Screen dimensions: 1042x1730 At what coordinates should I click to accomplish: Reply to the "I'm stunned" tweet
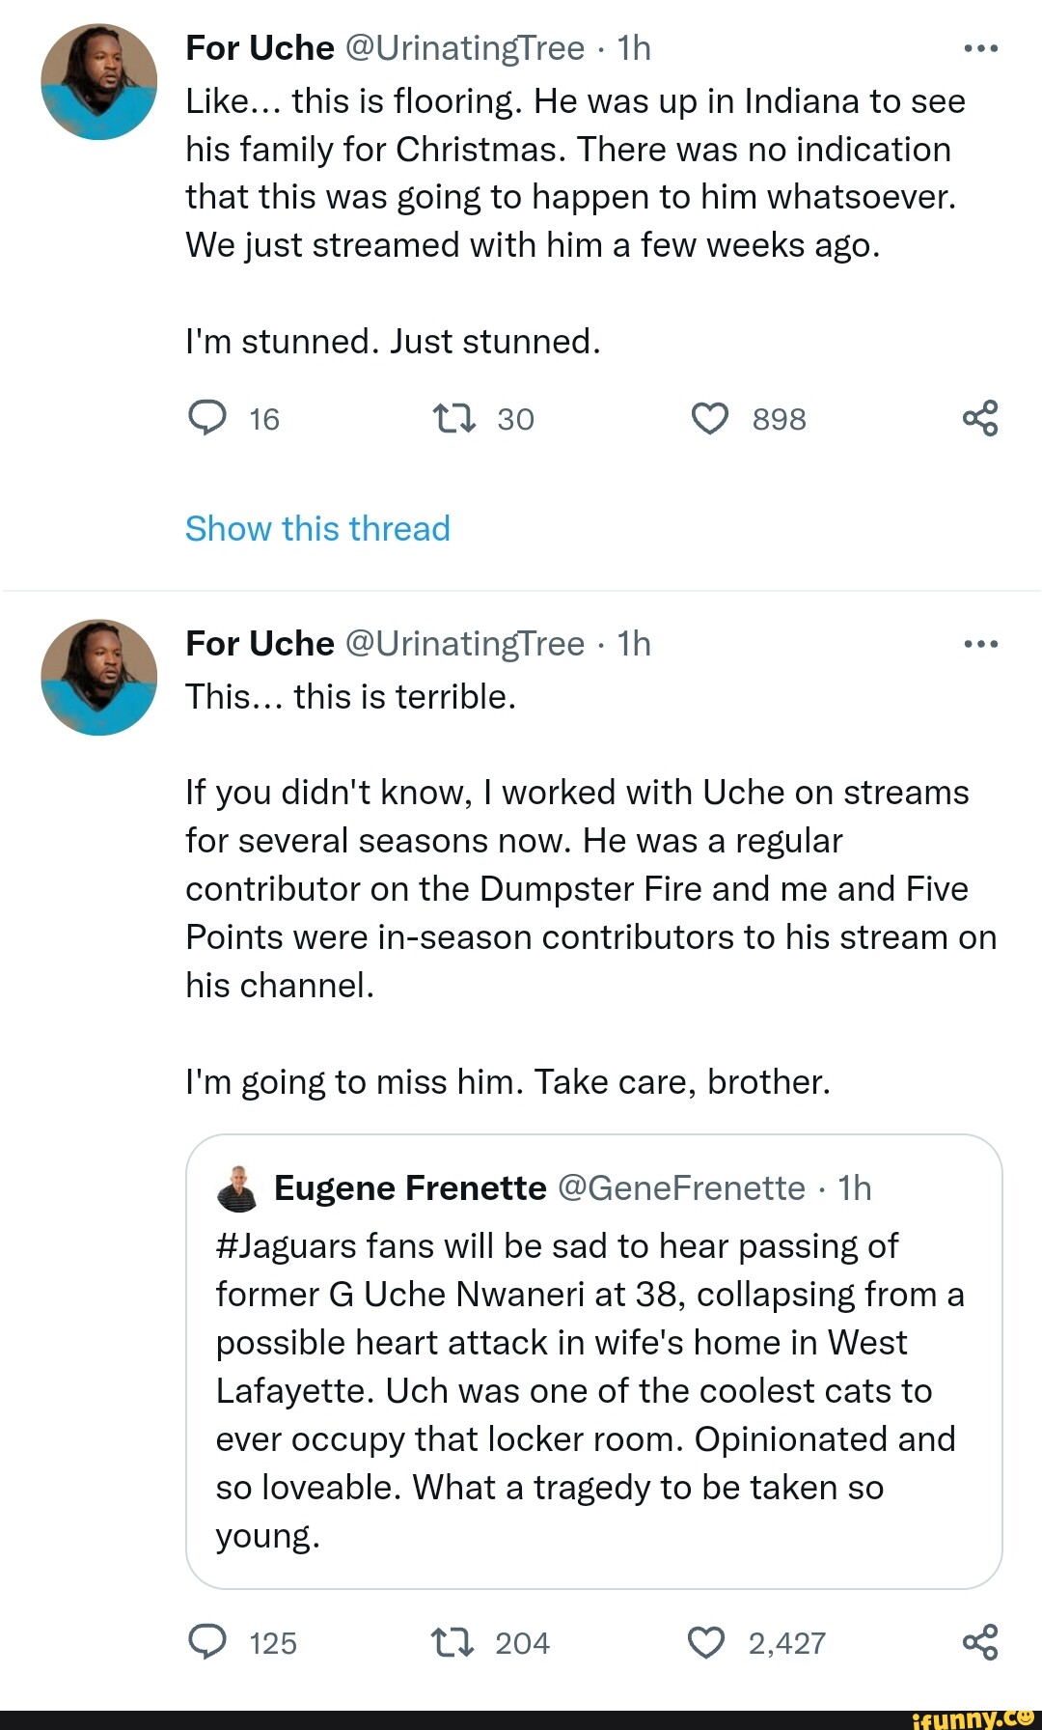pyautogui.click(x=206, y=419)
